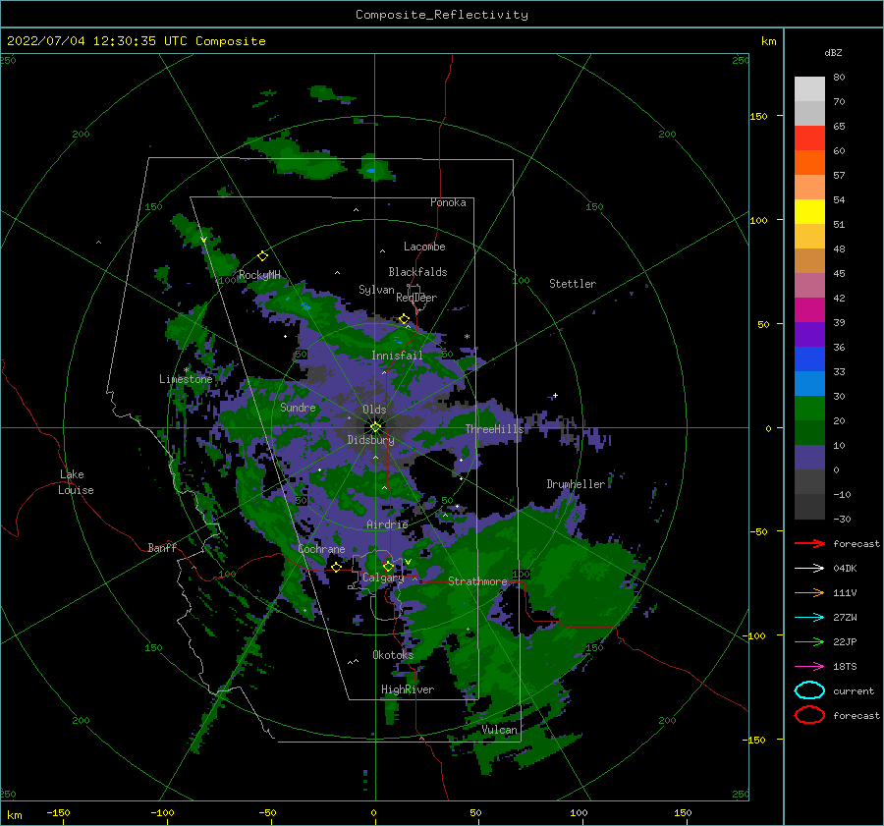Viewport: 884px width, 826px height.
Task: Click the Strathmore label
Action: 477,581
